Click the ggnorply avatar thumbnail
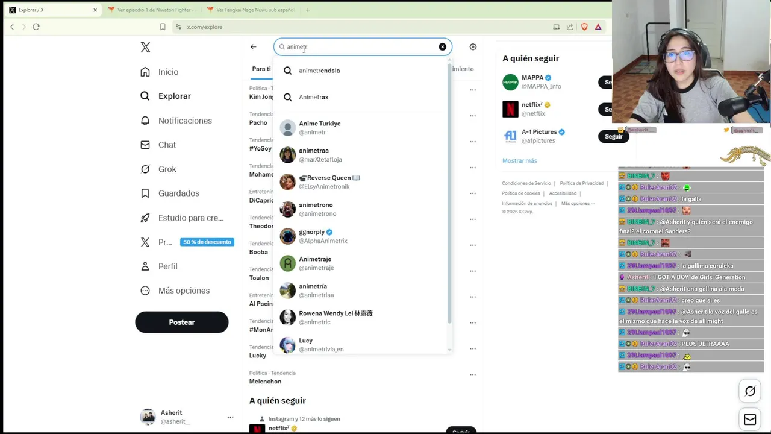Viewport: 771px width, 434px height. tap(288, 236)
